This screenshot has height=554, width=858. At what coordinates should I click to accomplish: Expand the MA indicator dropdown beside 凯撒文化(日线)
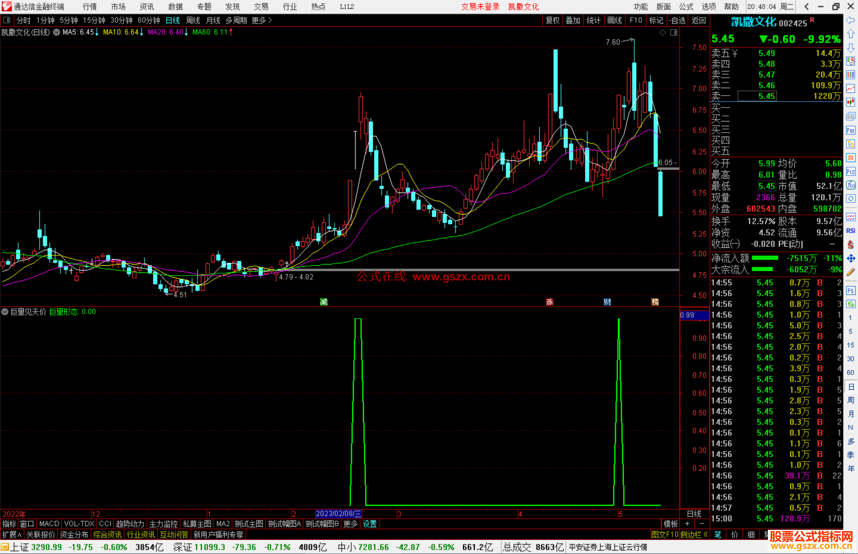point(57,33)
